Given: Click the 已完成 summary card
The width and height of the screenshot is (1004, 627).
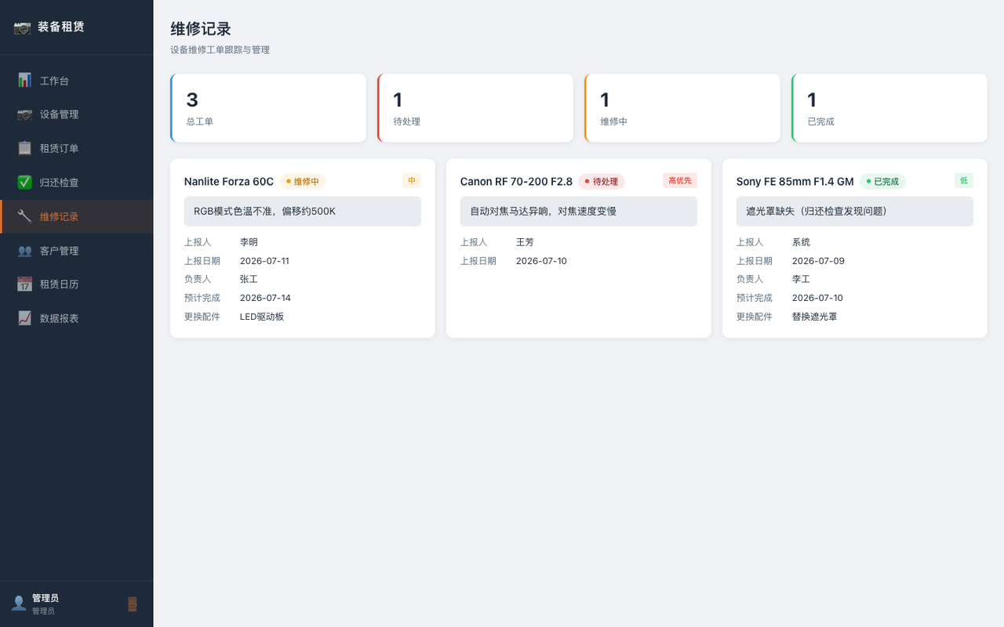Looking at the screenshot, I should [889, 108].
